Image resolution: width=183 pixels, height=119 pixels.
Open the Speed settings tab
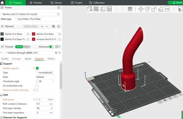pos(28,59)
